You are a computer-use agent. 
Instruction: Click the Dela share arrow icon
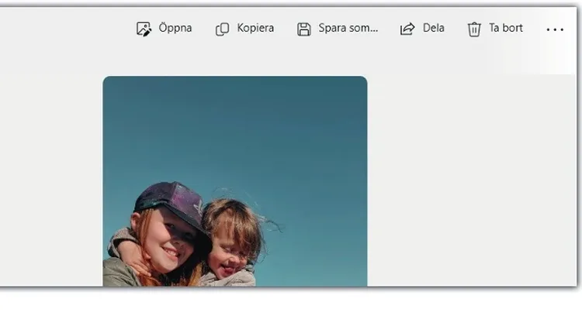[x=407, y=29]
